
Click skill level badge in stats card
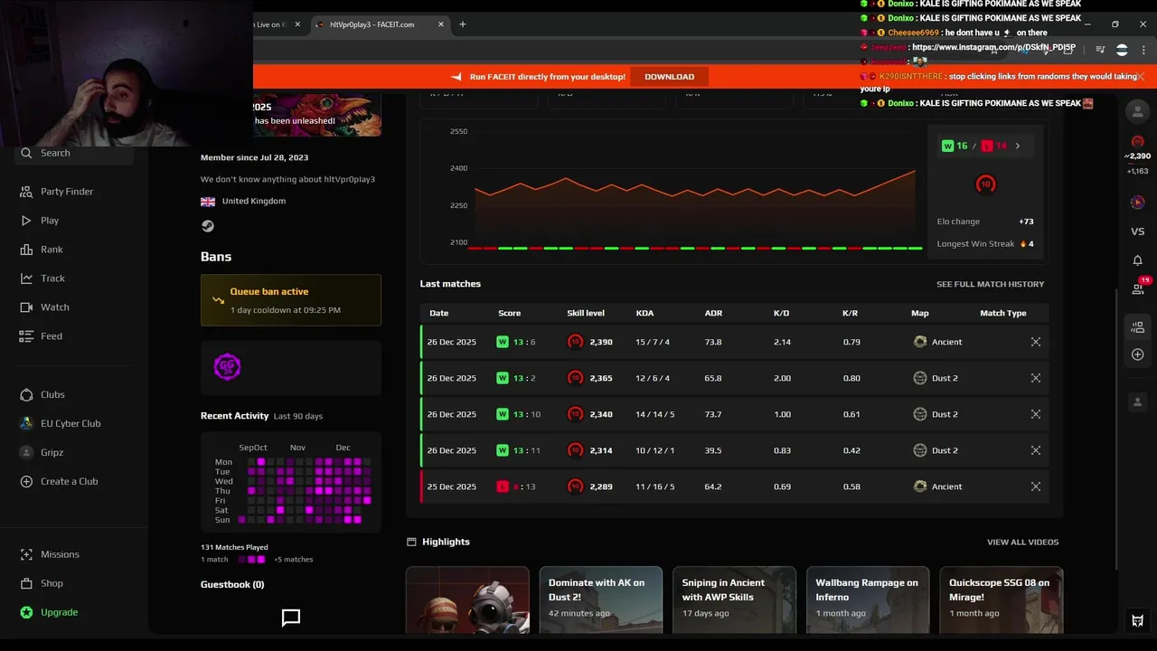click(985, 184)
